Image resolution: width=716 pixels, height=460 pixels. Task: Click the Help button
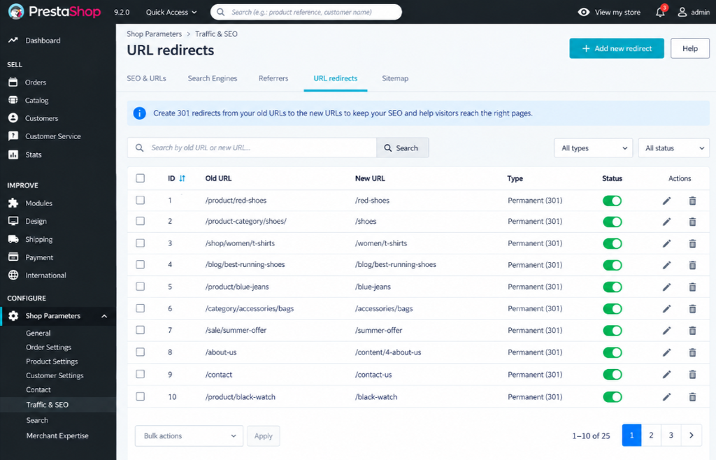(690, 48)
